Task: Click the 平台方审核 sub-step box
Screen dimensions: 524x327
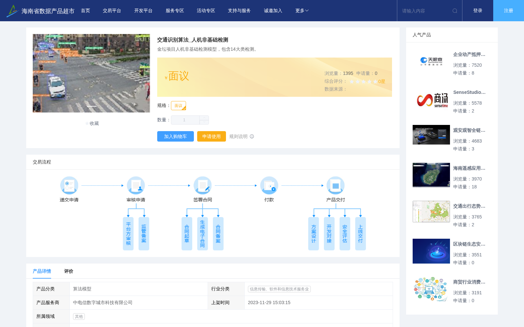Action: [128, 234]
